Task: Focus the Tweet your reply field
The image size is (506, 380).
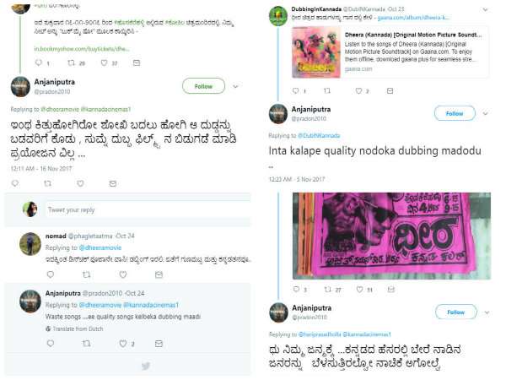Action: click(x=148, y=210)
